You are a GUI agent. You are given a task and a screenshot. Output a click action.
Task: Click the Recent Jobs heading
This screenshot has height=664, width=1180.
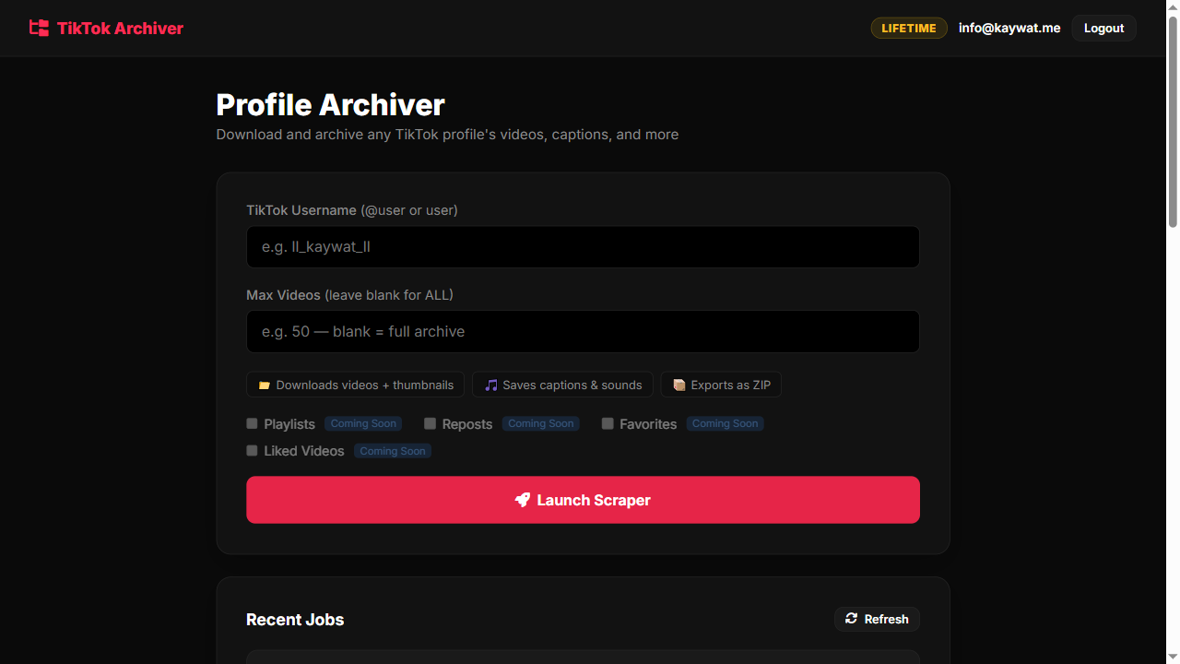click(x=295, y=620)
